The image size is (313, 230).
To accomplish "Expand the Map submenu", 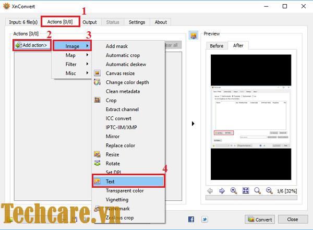I will [x=72, y=55].
